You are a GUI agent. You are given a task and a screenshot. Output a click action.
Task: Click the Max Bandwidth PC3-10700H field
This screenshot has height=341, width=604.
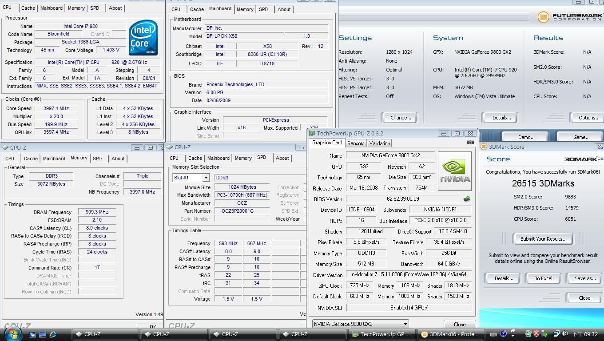click(242, 195)
